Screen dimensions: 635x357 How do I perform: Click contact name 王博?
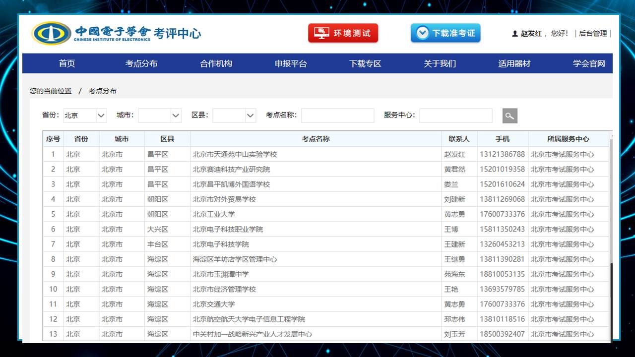click(x=451, y=229)
